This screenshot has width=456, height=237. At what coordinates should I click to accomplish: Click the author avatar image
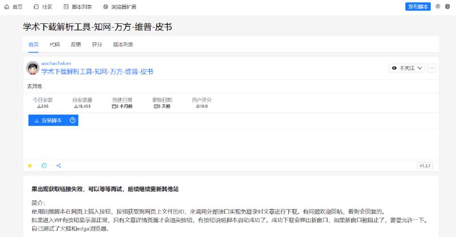[33, 68]
